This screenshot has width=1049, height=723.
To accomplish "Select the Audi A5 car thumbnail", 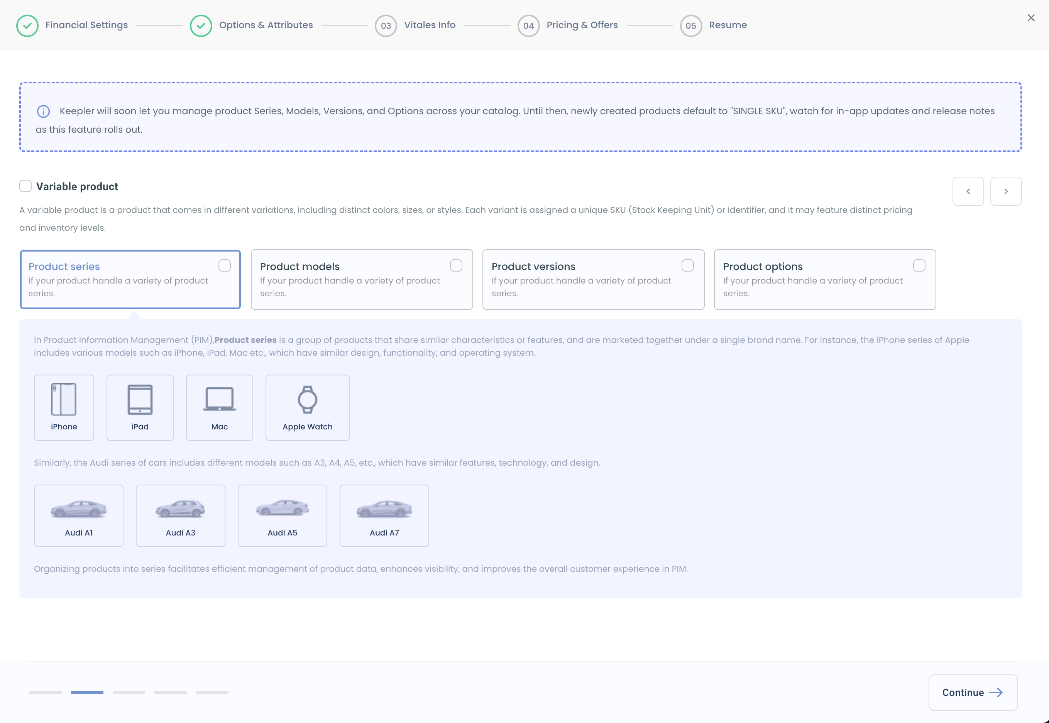I will point(282,515).
